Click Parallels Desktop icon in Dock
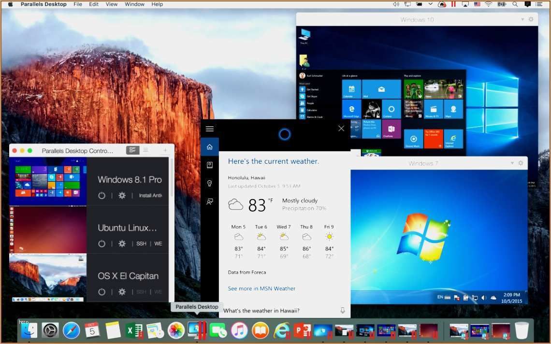The width and height of the screenshot is (551, 344). (197, 330)
